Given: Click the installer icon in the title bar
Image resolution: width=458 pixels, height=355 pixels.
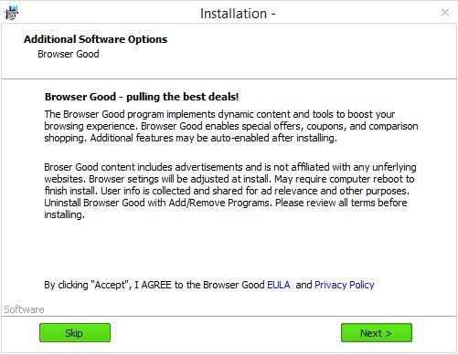Looking at the screenshot, I should [x=11, y=13].
